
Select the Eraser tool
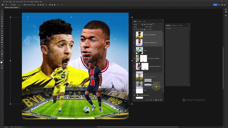[2, 36]
